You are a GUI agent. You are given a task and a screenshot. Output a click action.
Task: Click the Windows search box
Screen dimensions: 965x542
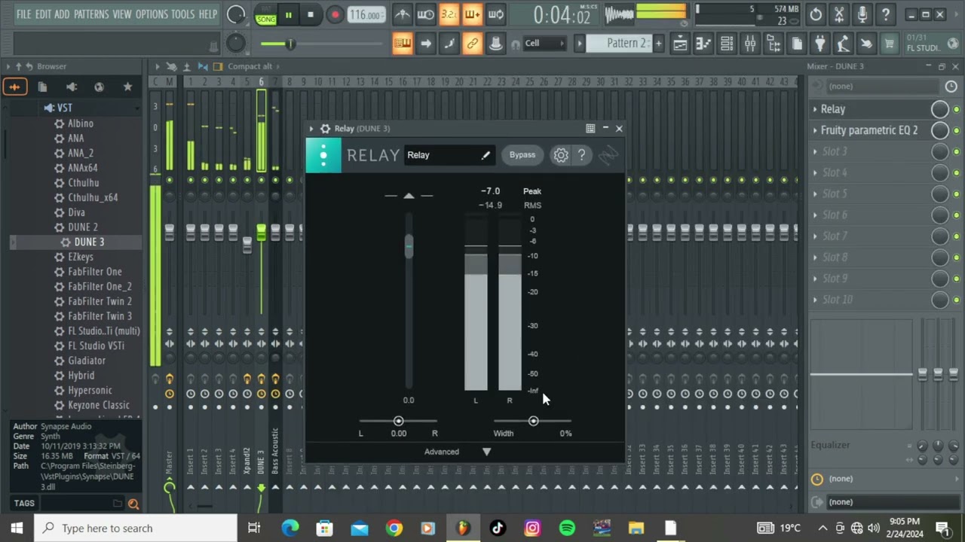[136, 528]
